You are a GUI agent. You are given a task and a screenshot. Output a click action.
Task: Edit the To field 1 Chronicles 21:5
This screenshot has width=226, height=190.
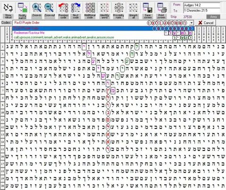202,10
